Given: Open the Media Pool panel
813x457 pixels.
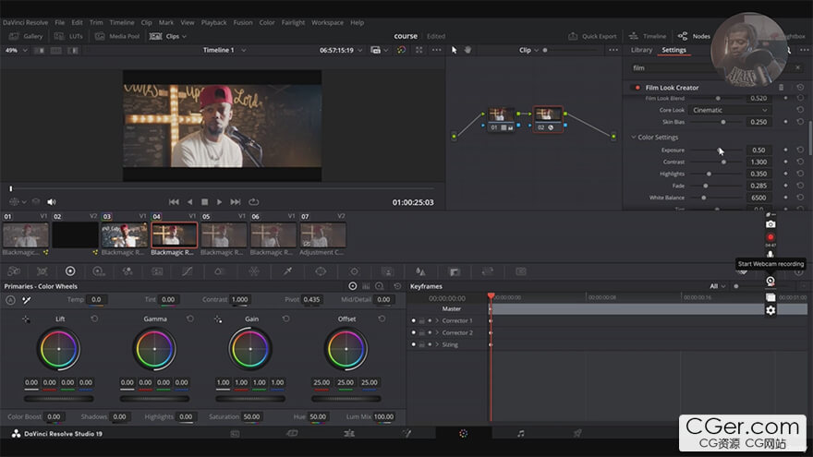Looking at the screenshot, I should click(117, 36).
